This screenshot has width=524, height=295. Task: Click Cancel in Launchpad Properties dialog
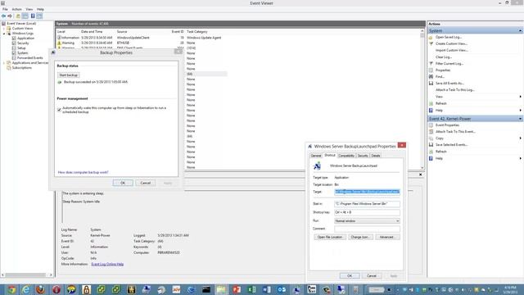[x=372, y=276]
